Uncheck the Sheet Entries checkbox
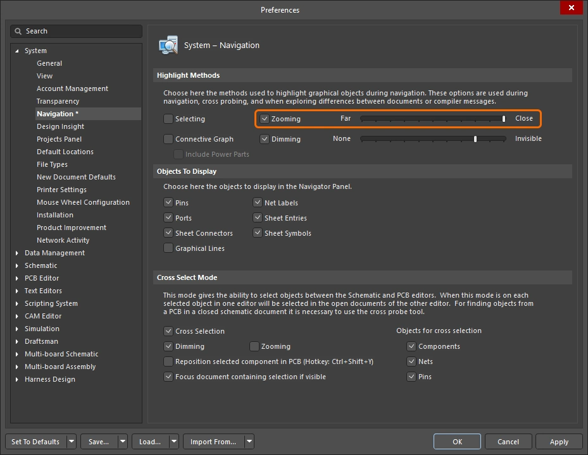The height and width of the screenshot is (455, 588). tap(258, 218)
